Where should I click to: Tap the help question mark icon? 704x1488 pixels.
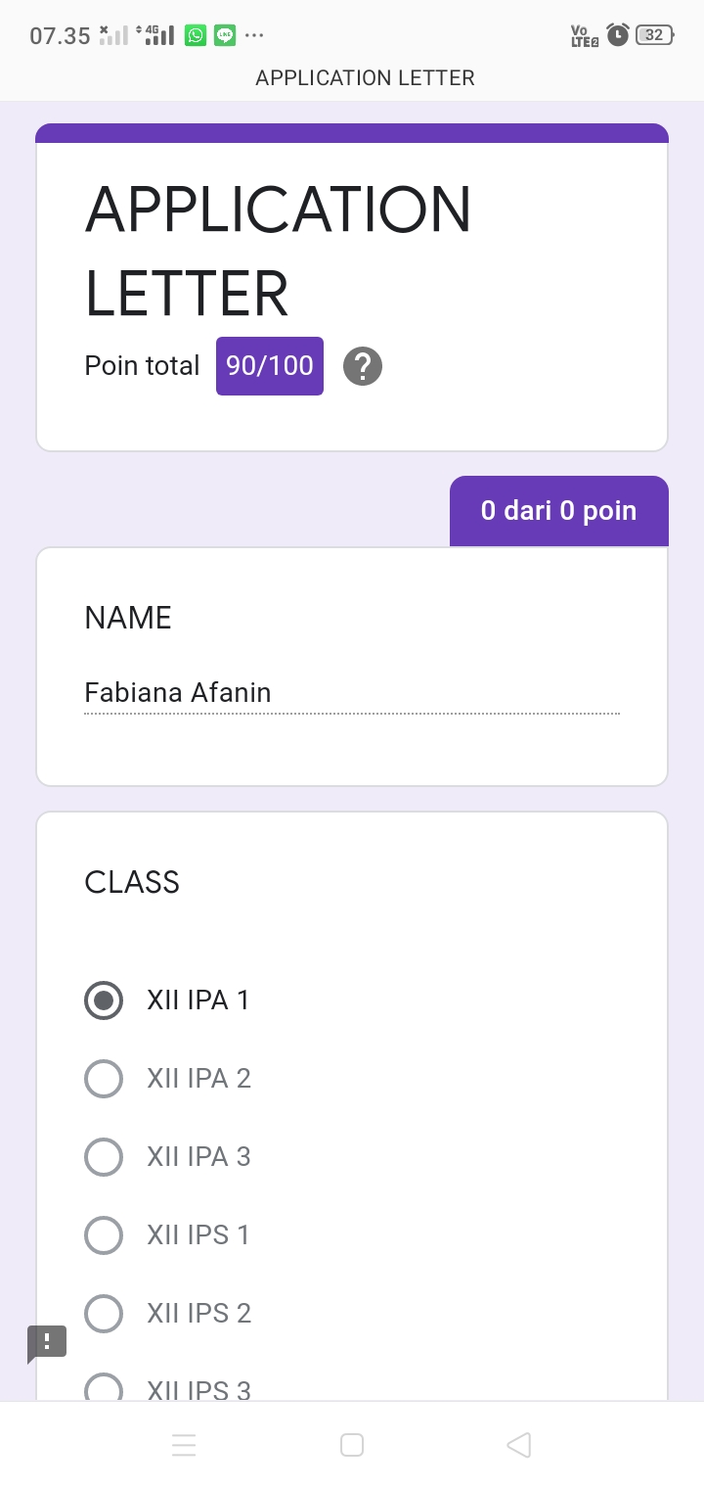click(x=363, y=366)
